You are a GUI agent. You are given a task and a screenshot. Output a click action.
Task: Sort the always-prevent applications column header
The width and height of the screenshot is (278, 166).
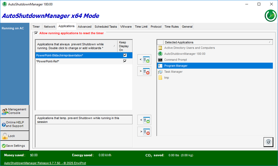(76, 46)
